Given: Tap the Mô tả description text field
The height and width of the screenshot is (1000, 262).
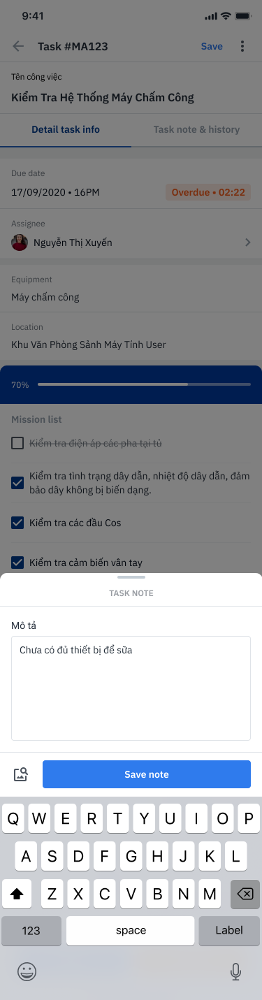Looking at the screenshot, I should pos(131,688).
